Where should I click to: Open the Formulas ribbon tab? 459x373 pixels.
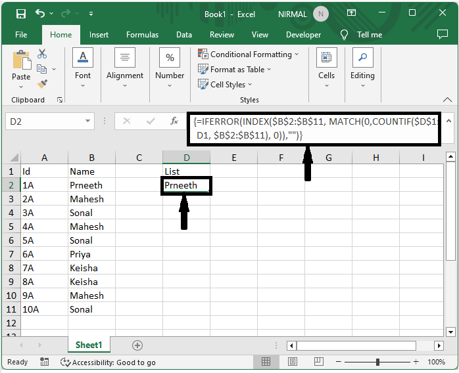pyautogui.click(x=142, y=35)
